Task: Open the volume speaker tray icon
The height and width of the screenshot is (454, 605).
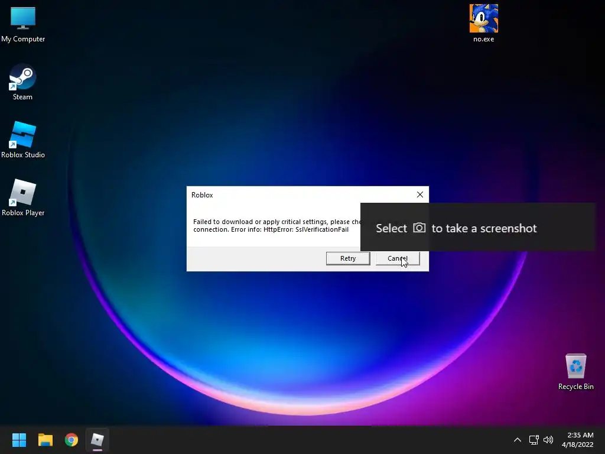Action: tap(548, 440)
